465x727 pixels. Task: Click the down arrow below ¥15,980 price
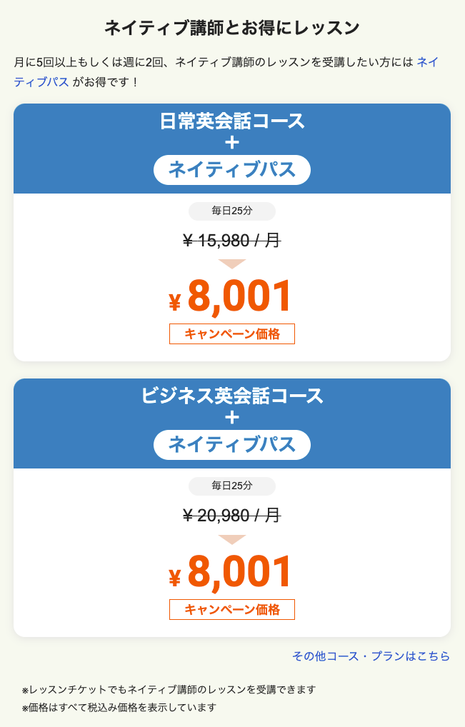(x=232, y=264)
